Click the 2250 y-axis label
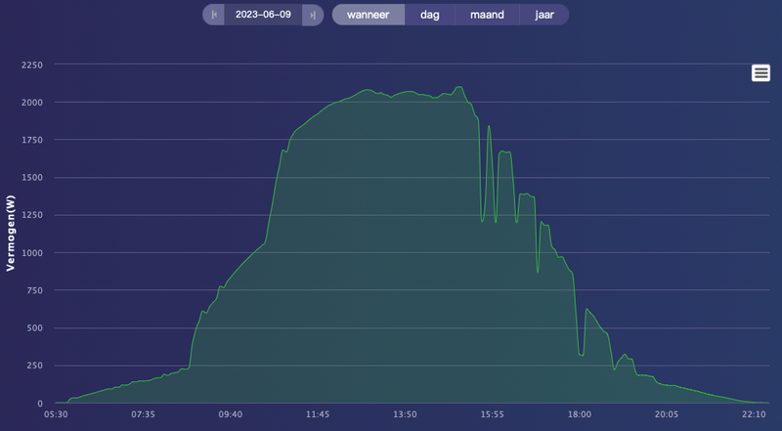The height and width of the screenshot is (431, 782). pyautogui.click(x=32, y=65)
